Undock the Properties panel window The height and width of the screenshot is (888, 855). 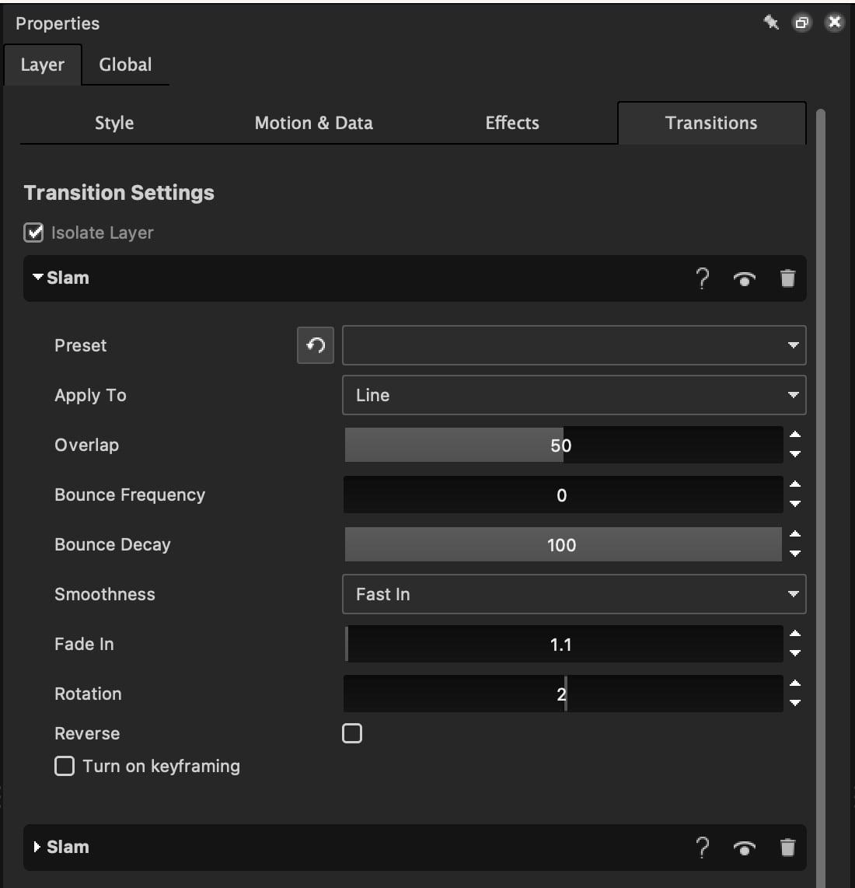point(802,23)
